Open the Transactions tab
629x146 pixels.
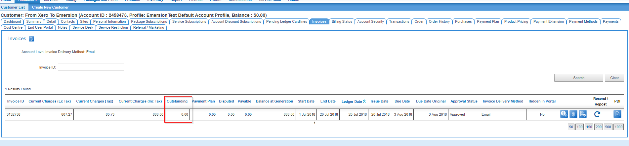pos(399,22)
